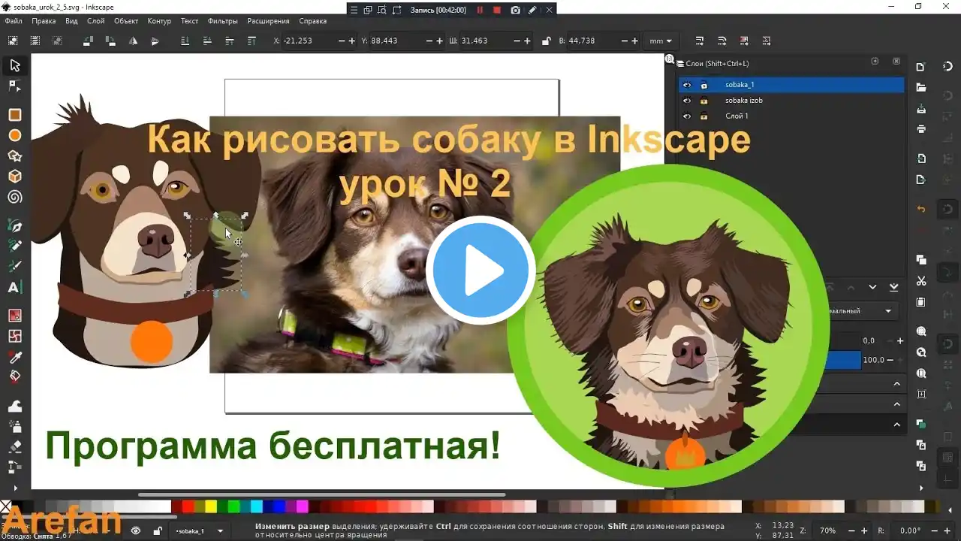This screenshot has width=961, height=541.
Task: Select the Selector arrow tool
Action: pos(14,66)
